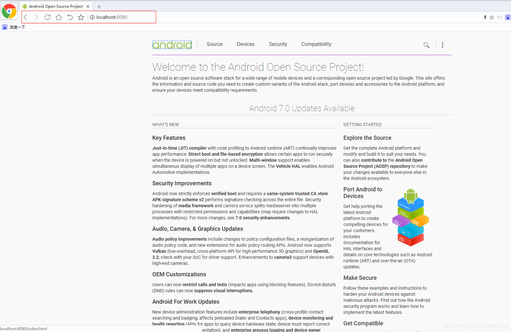Click the localhost:8080 address field
Image resolution: width=511 pixels, height=332 pixels.
point(112,17)
